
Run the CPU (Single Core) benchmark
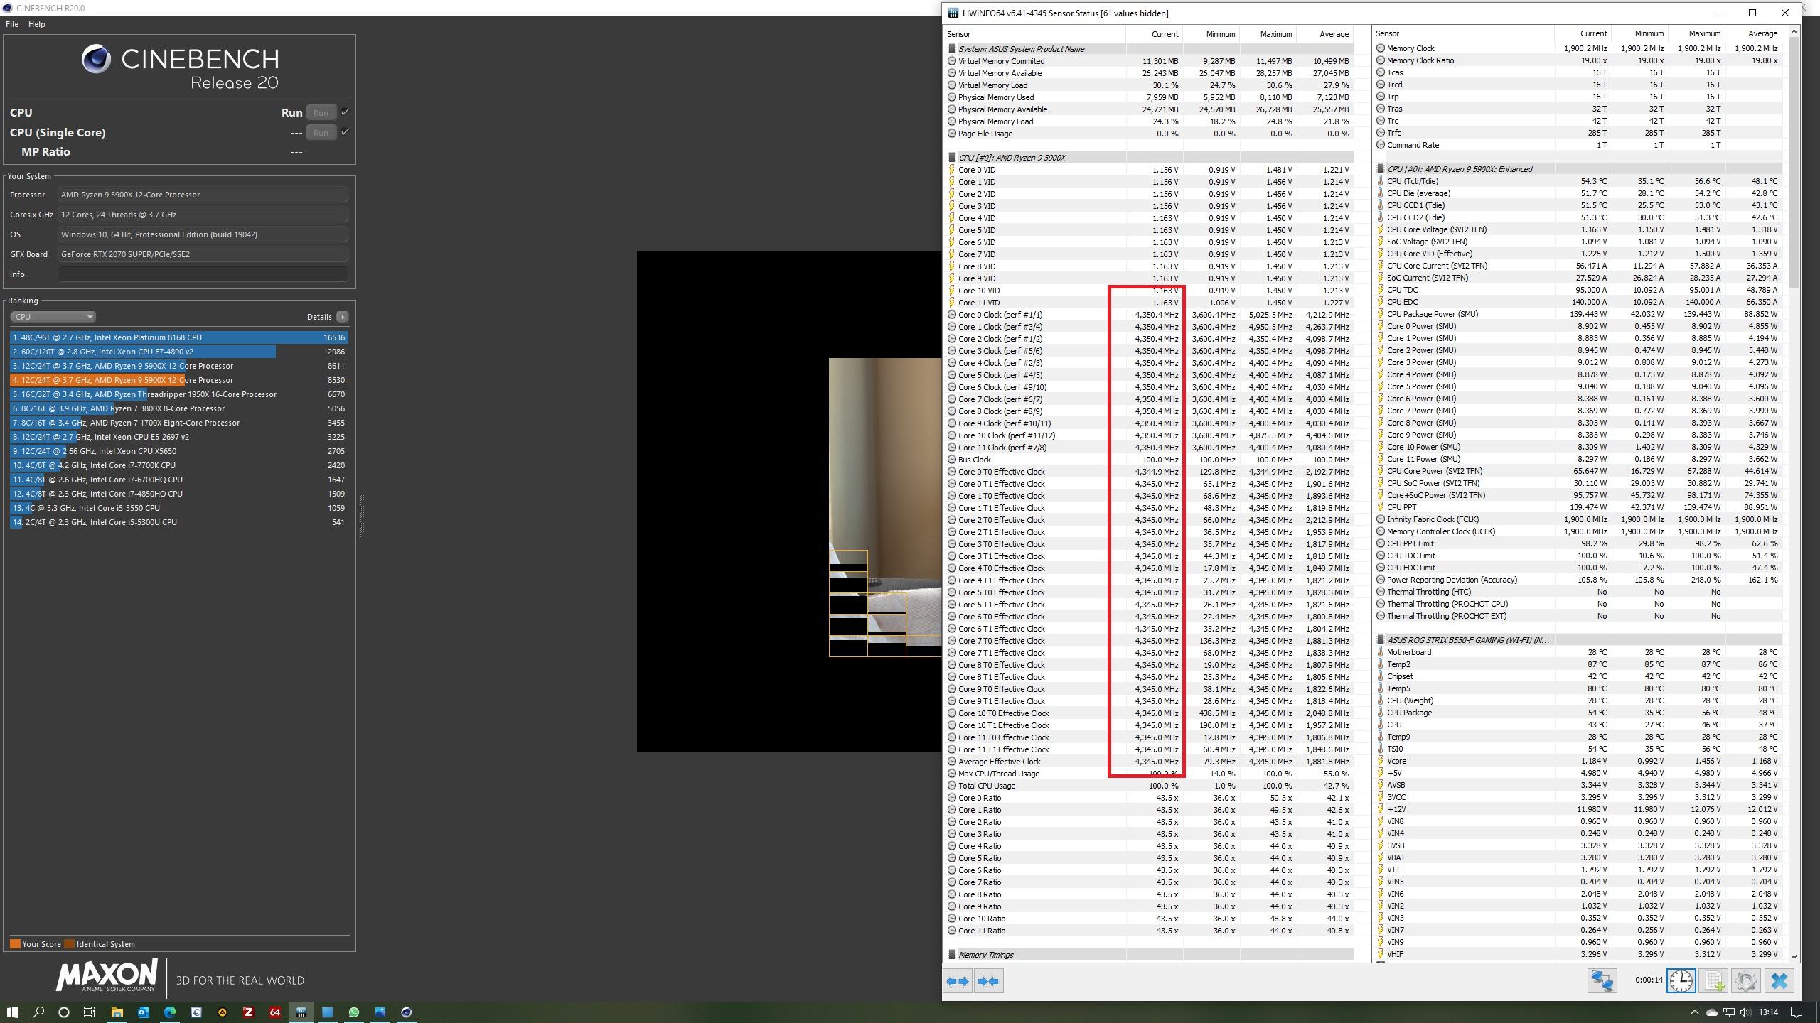tap(321, 132)
